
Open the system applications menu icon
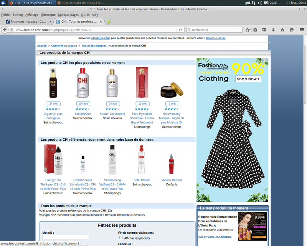[3, 3]
